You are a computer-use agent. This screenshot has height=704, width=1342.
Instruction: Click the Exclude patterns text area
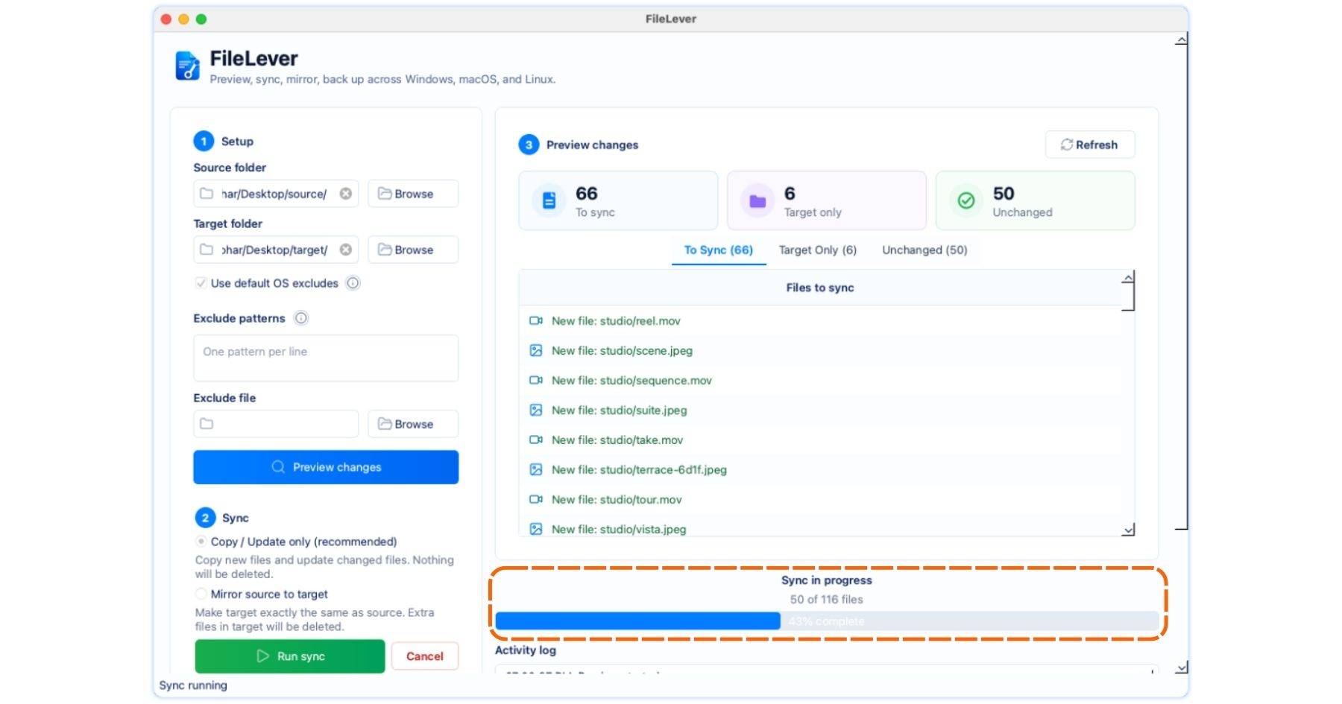pos(326,358)
